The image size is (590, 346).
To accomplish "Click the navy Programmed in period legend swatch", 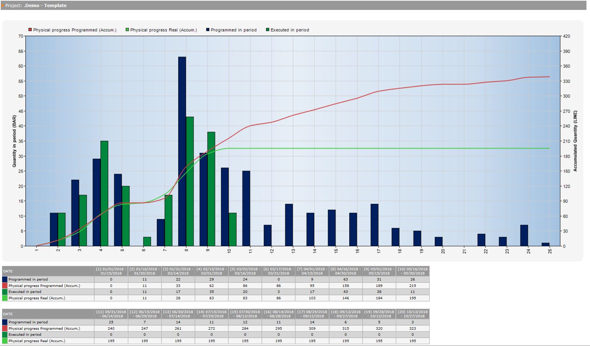I will pyautogui.click(x=208, y=30).
